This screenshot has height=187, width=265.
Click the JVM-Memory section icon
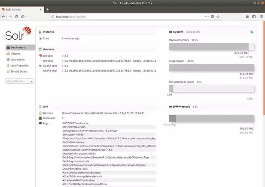tap(171, 107)
